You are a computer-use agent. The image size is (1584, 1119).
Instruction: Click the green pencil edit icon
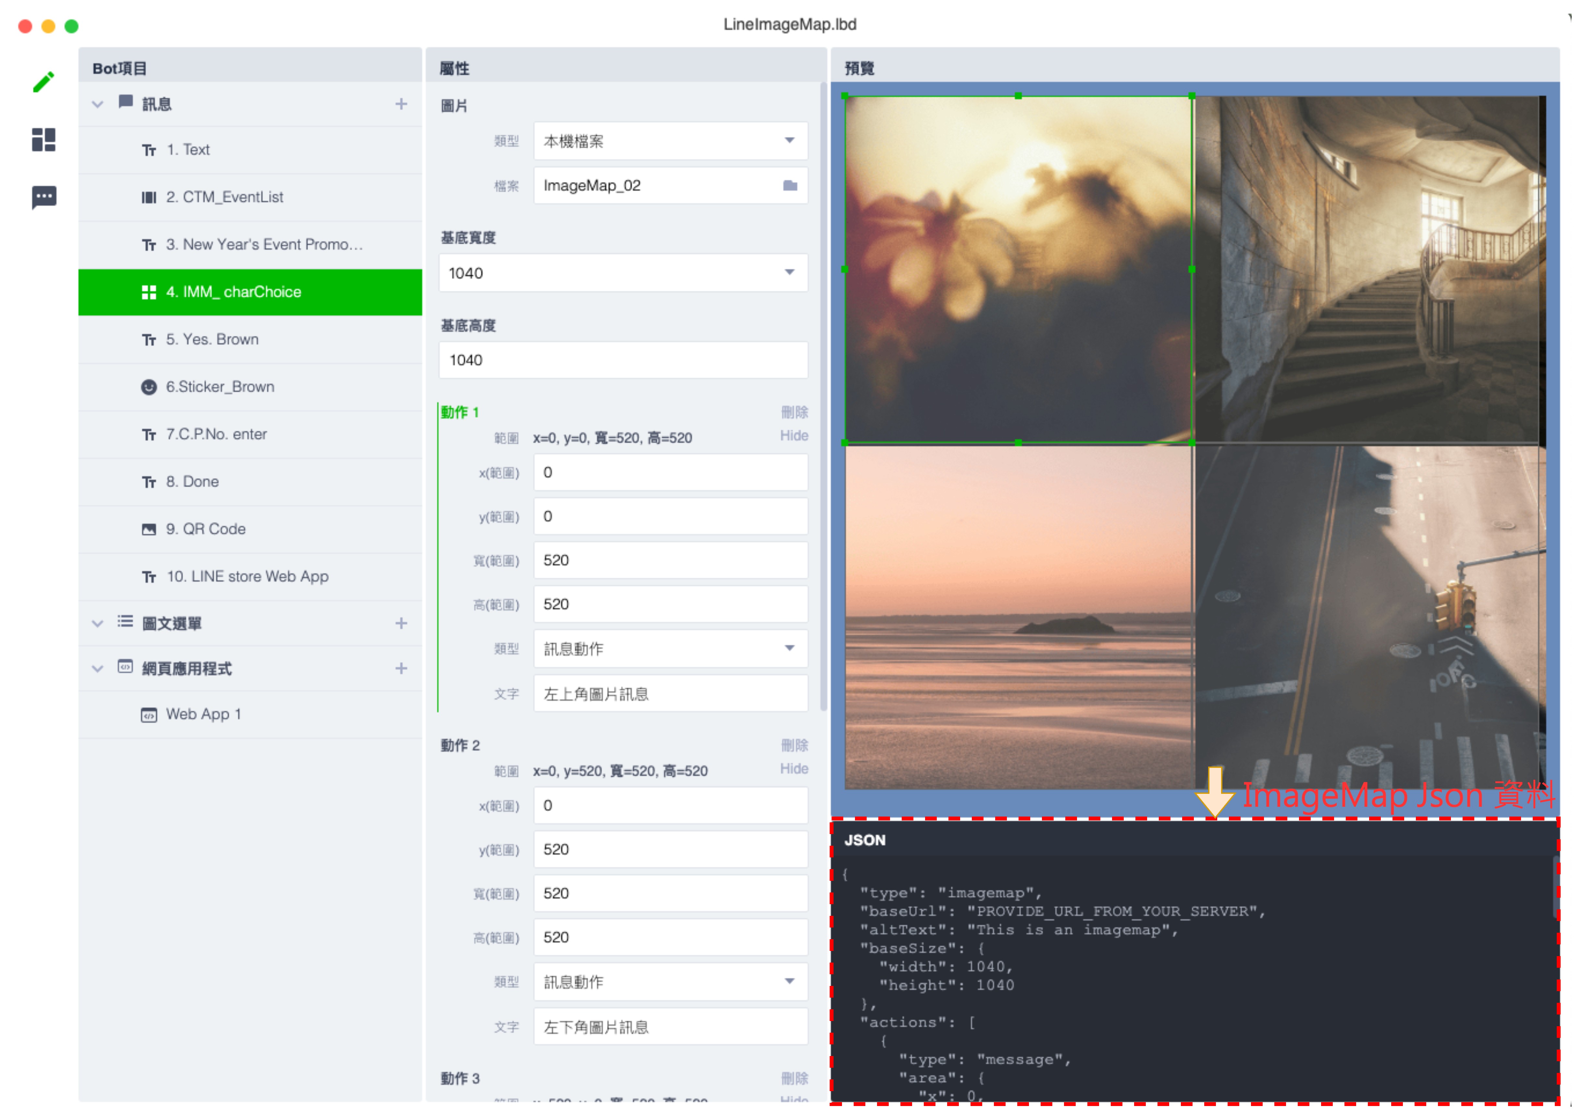coord(43,82)
